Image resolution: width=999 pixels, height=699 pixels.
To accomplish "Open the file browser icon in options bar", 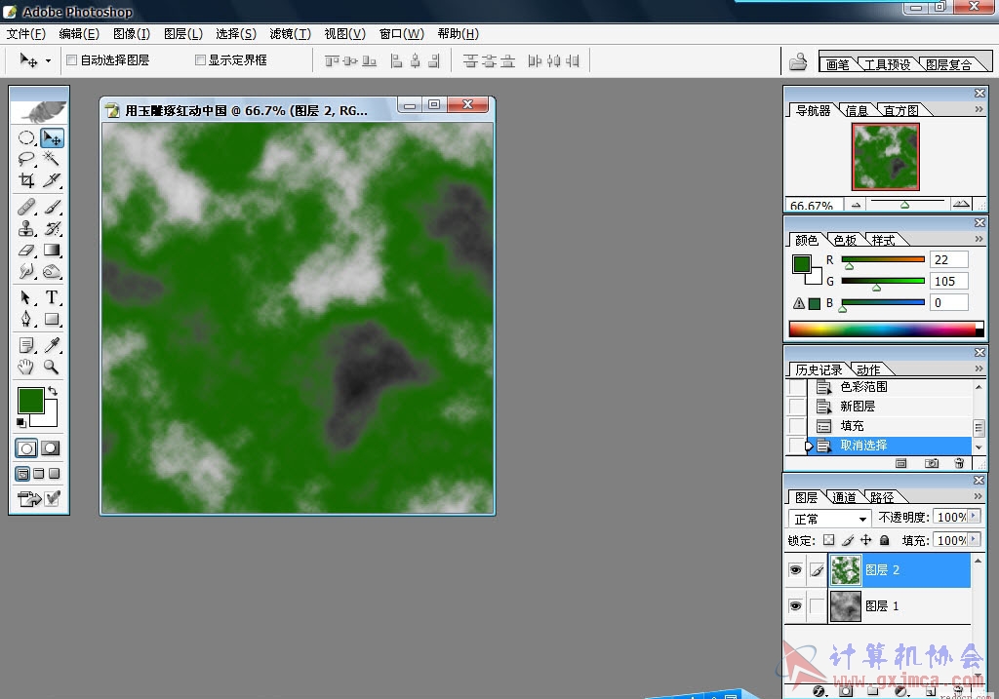I will coord(798,61).
